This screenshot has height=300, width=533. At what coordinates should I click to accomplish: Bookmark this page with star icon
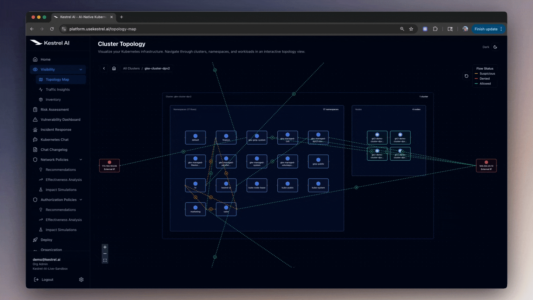coord(411,29)
